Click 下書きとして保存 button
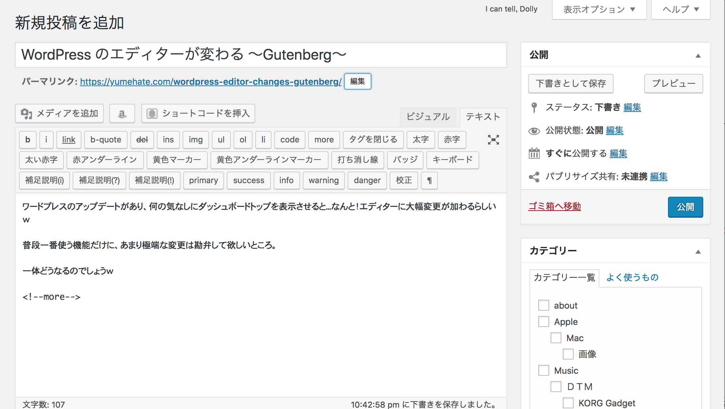 (x=571, y=83)
